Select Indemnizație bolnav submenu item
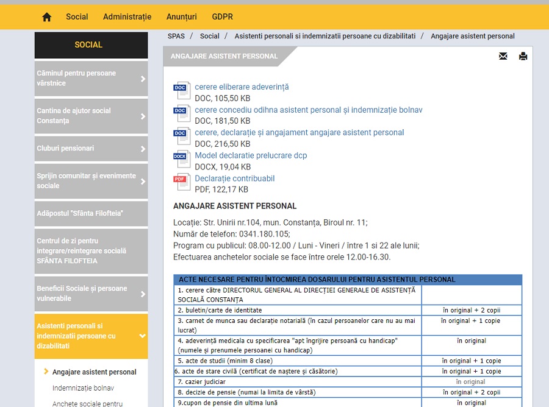 point(83,388)
